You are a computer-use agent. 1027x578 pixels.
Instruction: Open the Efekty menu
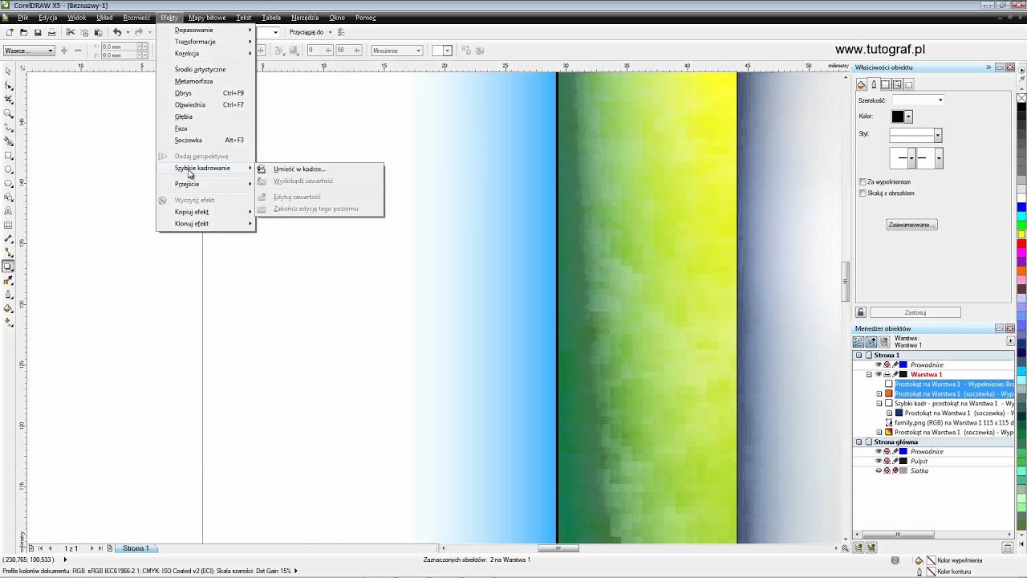click(x=168, y=18)
